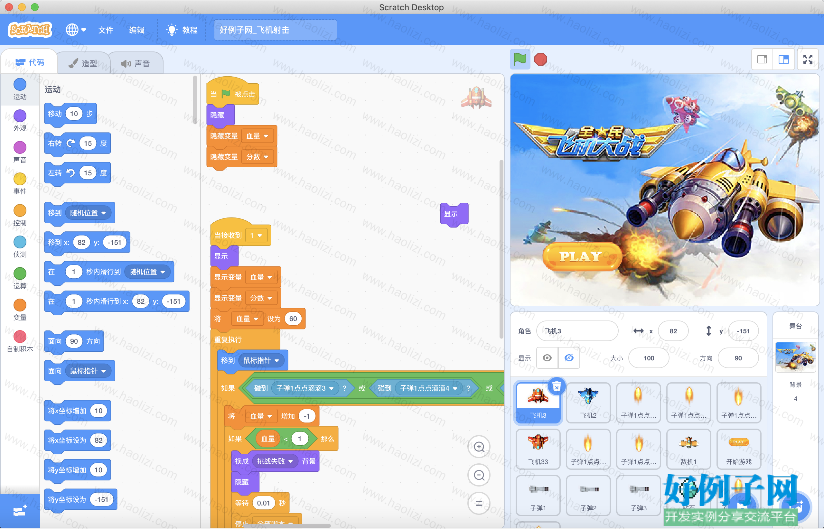The image size is (824, 529).
Task: Open 挑战失败 backdrop dropdown
Action: point(275,461)
